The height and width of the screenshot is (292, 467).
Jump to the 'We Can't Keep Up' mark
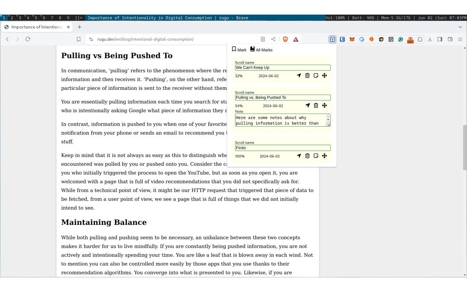(x=299, y=76)
